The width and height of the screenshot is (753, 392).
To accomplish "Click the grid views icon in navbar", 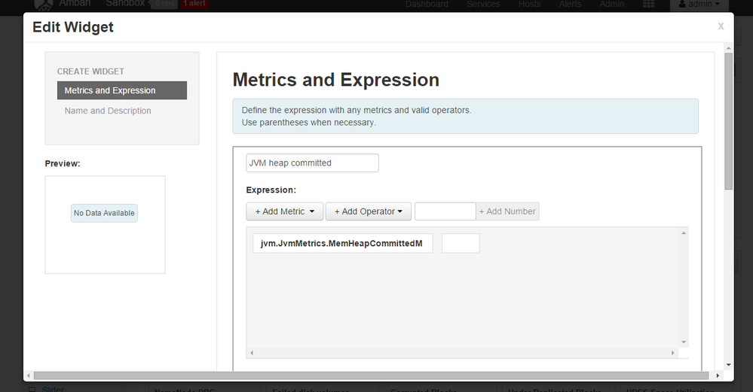I will [x=648, y=5].
